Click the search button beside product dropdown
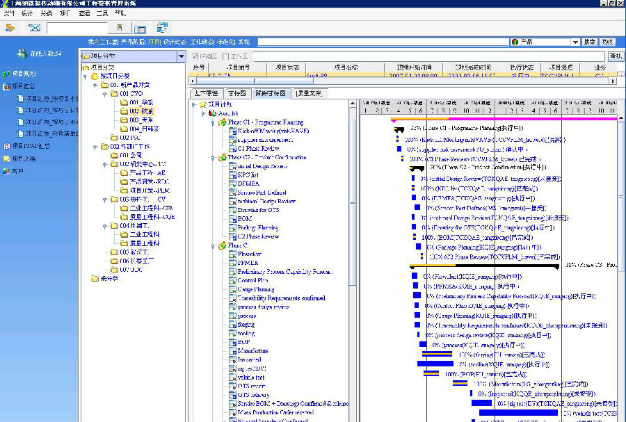 [590, 42]
